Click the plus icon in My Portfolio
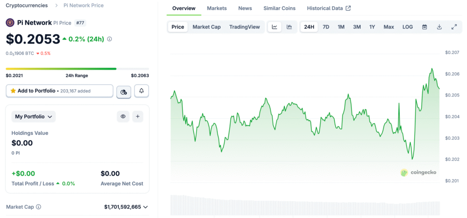 click(x=138, y=117)
